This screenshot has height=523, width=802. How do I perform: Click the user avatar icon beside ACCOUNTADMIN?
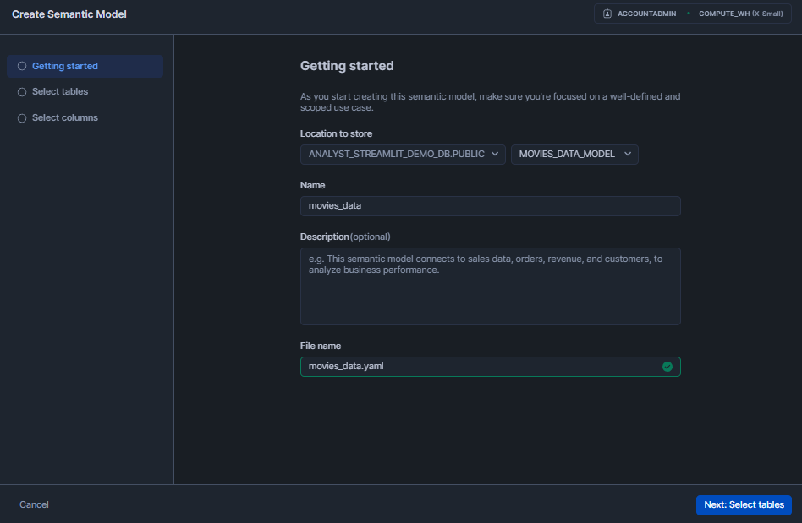tap(606, 13)
